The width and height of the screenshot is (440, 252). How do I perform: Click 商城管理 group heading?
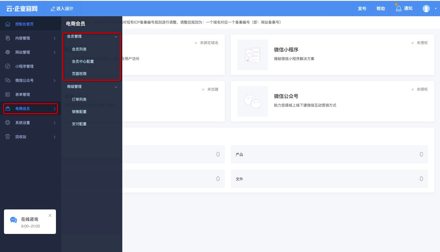74,86
